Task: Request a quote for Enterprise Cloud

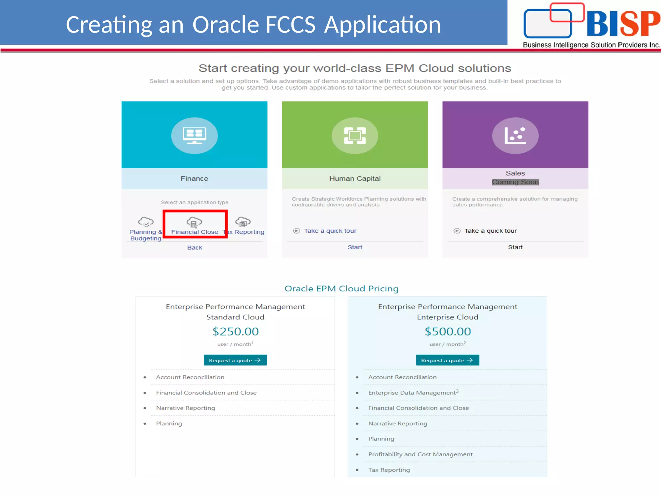Action: [447, 360]
